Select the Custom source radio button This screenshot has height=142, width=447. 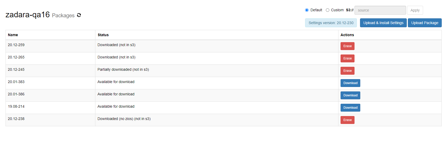point(327,10)
